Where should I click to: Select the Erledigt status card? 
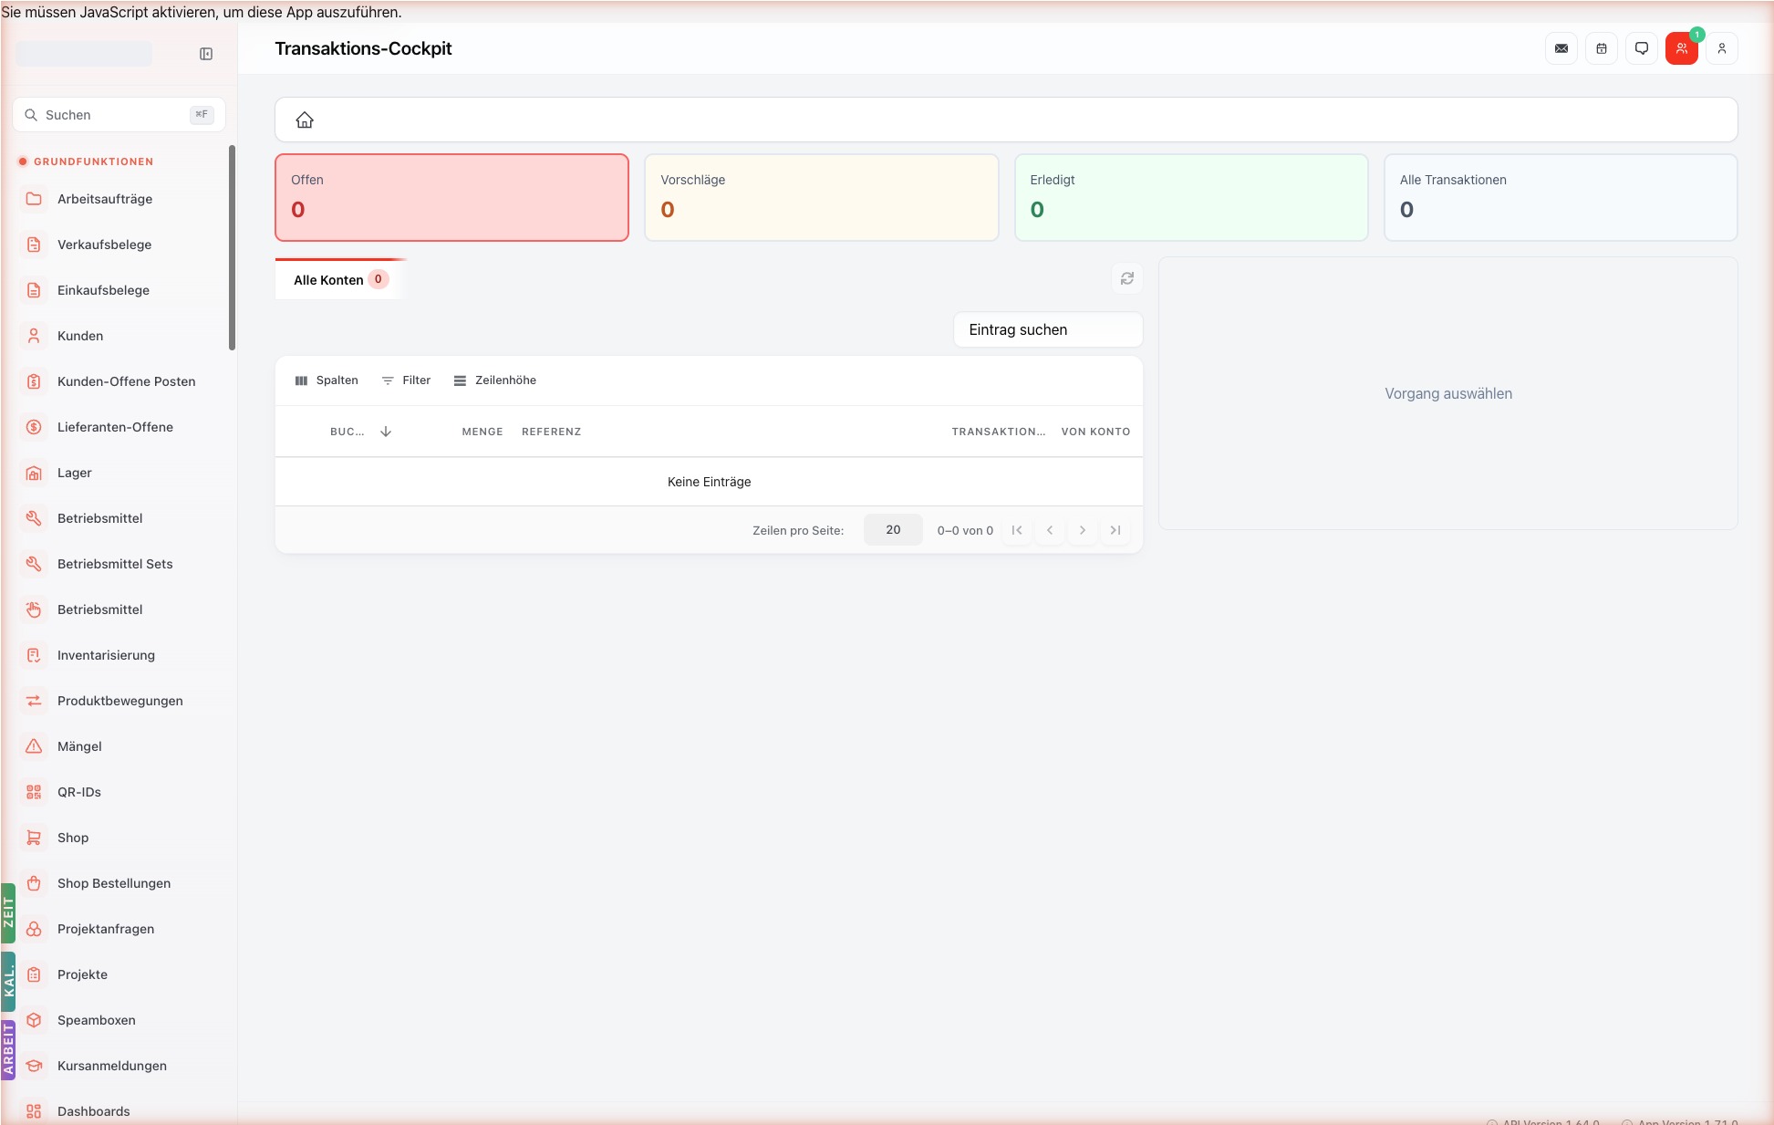click(x=1191, y=197)
